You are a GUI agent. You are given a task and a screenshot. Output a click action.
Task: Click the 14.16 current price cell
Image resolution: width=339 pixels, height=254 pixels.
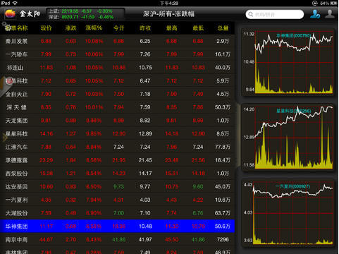pos(47,134)
